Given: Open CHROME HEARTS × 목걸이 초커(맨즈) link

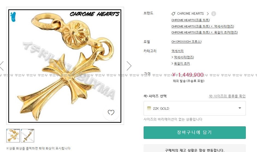Looking at the screenshot, I should [205, 32].
